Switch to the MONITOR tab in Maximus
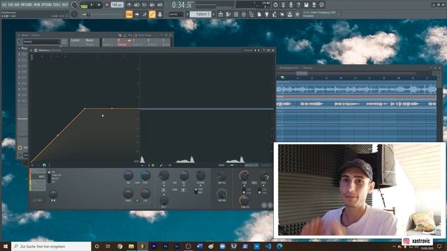 (251, 165)
